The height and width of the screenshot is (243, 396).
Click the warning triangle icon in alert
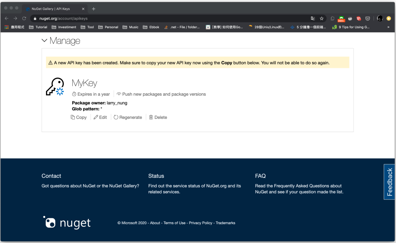click(50, 63)
